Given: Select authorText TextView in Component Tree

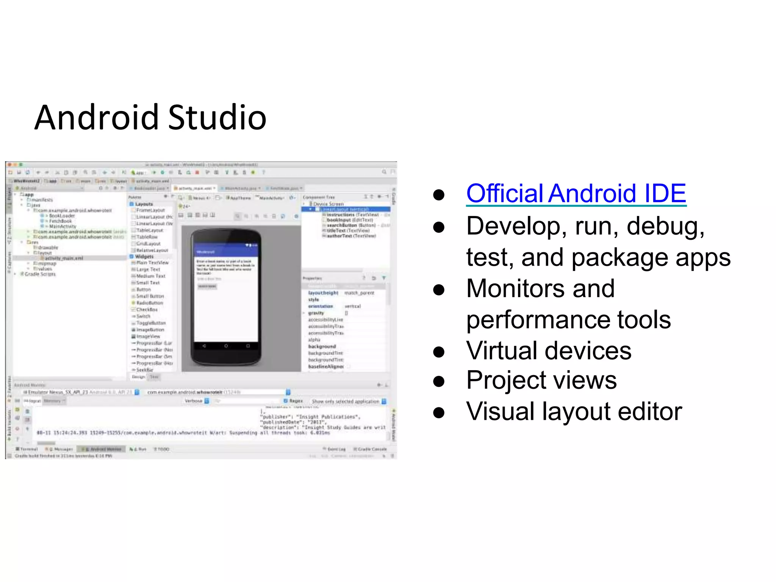Looking at the screenshot, I should [350, 236].
